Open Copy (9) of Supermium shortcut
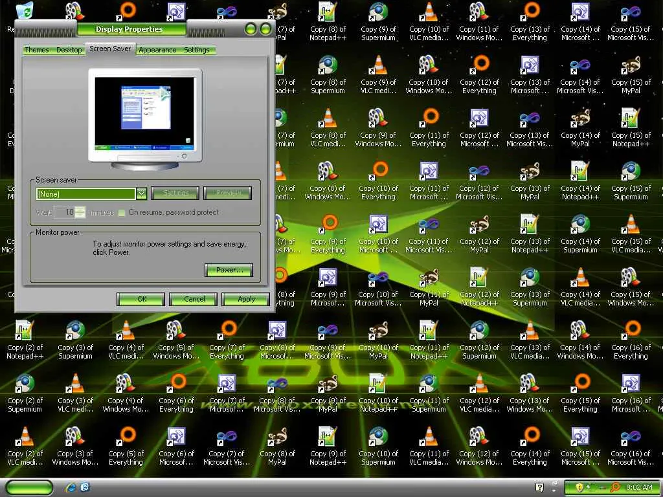This screenshot has height=497, width=663. click(378, 12)
